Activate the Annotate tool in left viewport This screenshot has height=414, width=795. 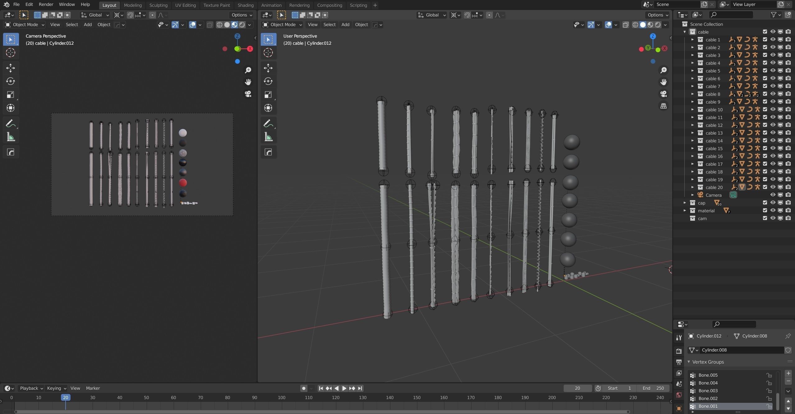pyautogui.click(x=11, y=124)
